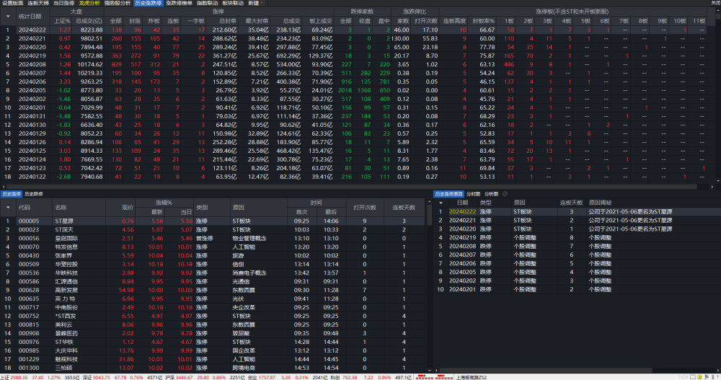Select stock 000752 *ST西发 row
The image size is (721, 380).
pos(213,316)
